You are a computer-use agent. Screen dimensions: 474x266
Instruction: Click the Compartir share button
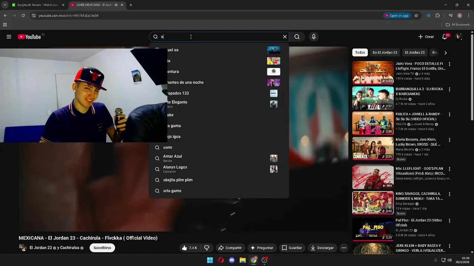pos(230,248)
